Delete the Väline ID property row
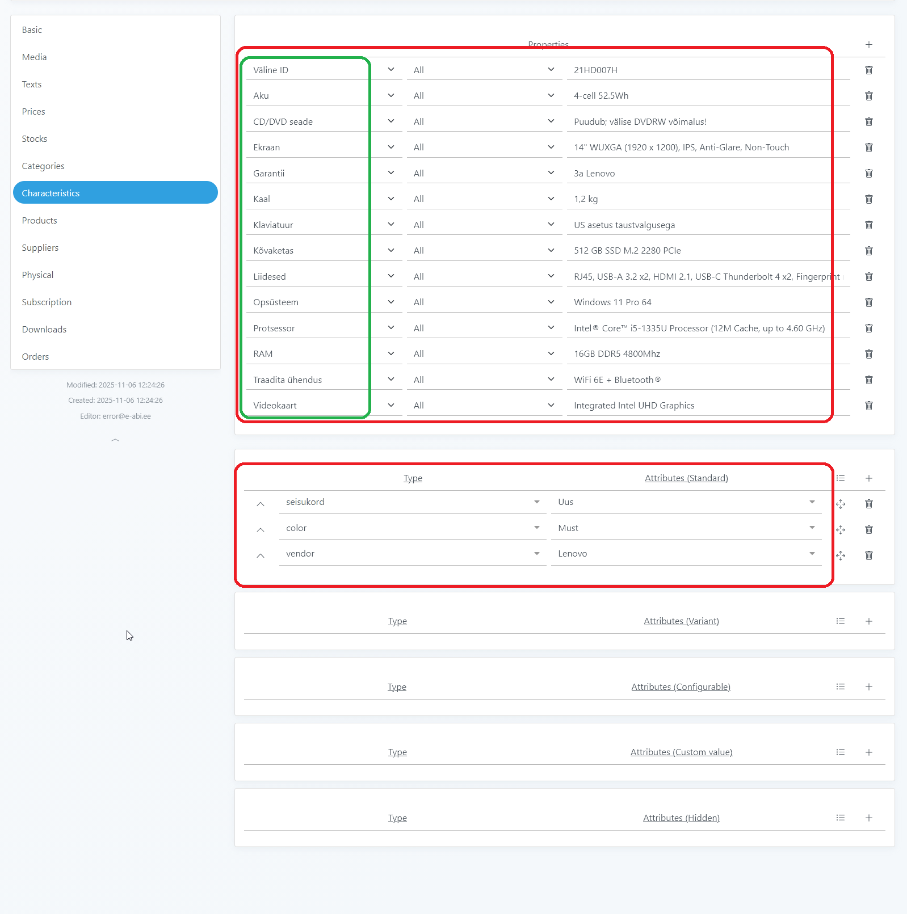 pyautogui.click(x=868, y=70)
